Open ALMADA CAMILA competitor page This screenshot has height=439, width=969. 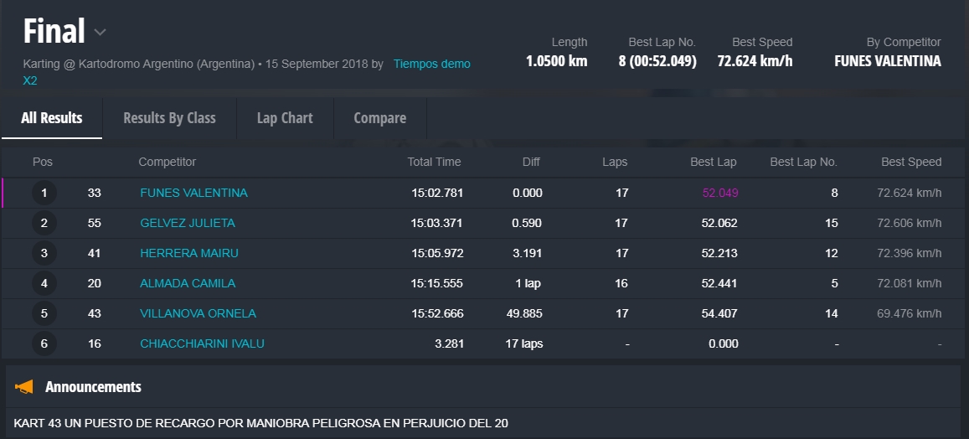(x=188, y=283)
